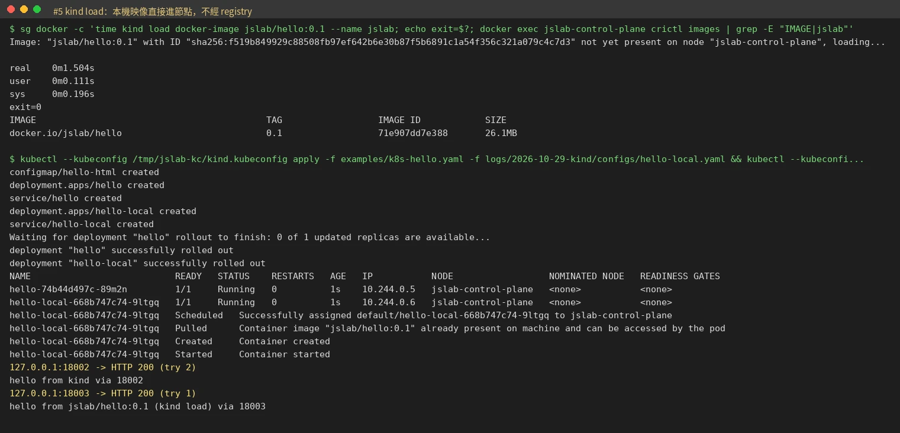900x433 pixels.
Task: Click the '(kind load) via 18003' response line
Action: tap(138, 406)
